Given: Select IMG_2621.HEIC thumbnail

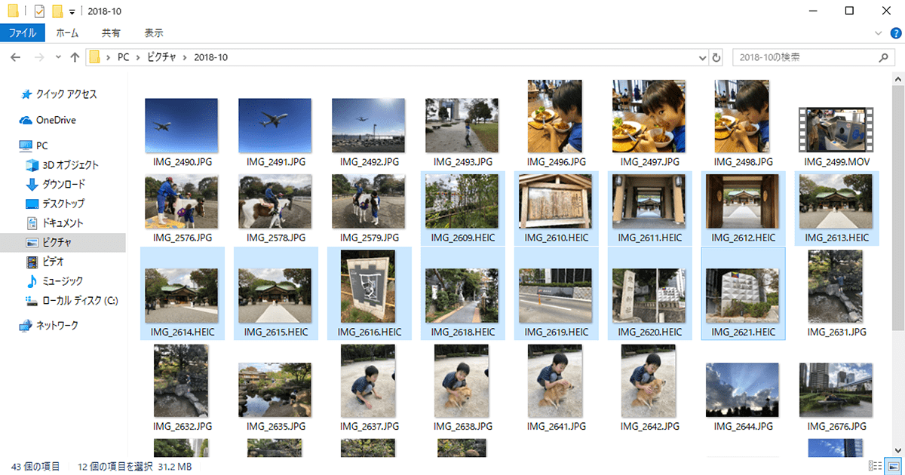Looking at the screenshot, I should (742, 296).
